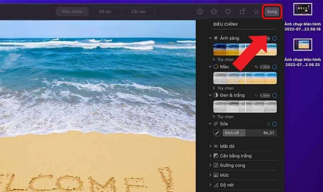This screenshot has width=323, height=192.
Task: Select the top screenshot file on desktop
Action: coord(303,9)
